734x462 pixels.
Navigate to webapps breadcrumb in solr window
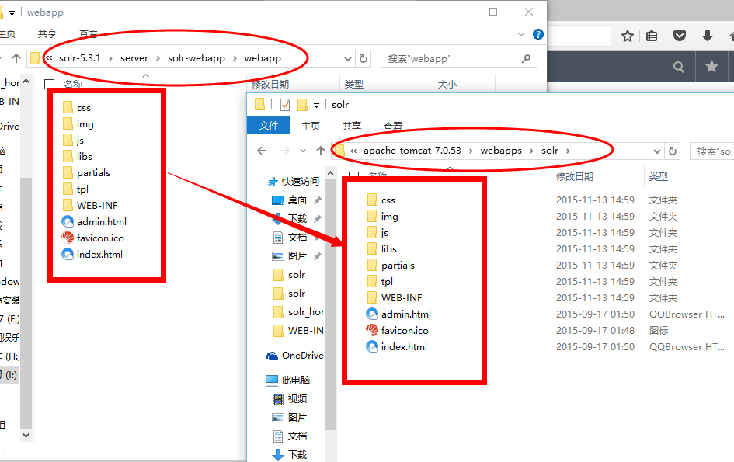point(501,151)
